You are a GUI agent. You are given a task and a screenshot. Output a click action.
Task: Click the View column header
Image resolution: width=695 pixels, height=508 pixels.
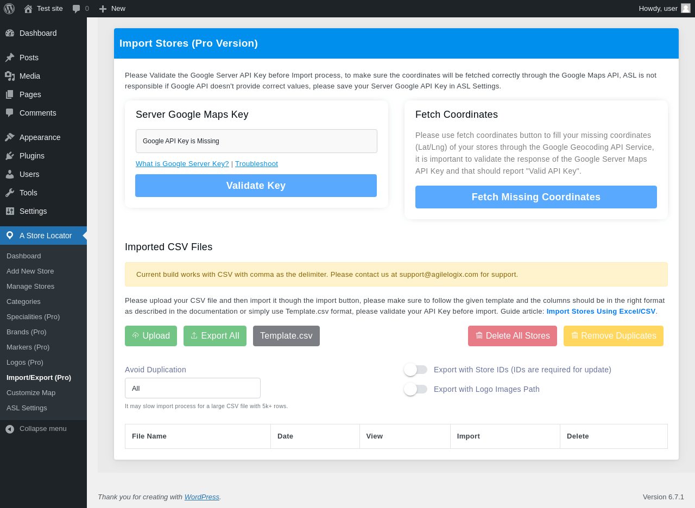[405, 436]
